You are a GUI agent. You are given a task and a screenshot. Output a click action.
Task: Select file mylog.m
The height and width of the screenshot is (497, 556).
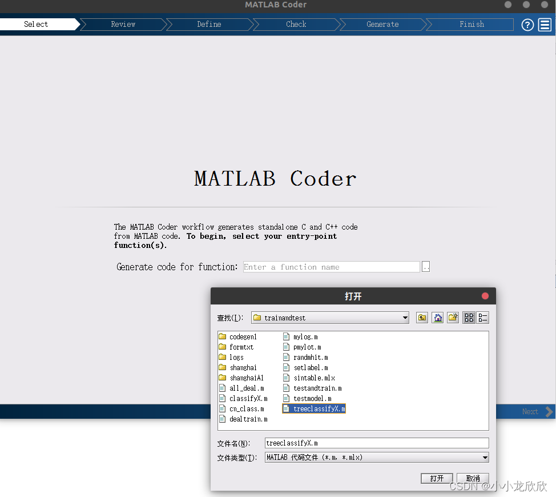[x=300, y=336]
